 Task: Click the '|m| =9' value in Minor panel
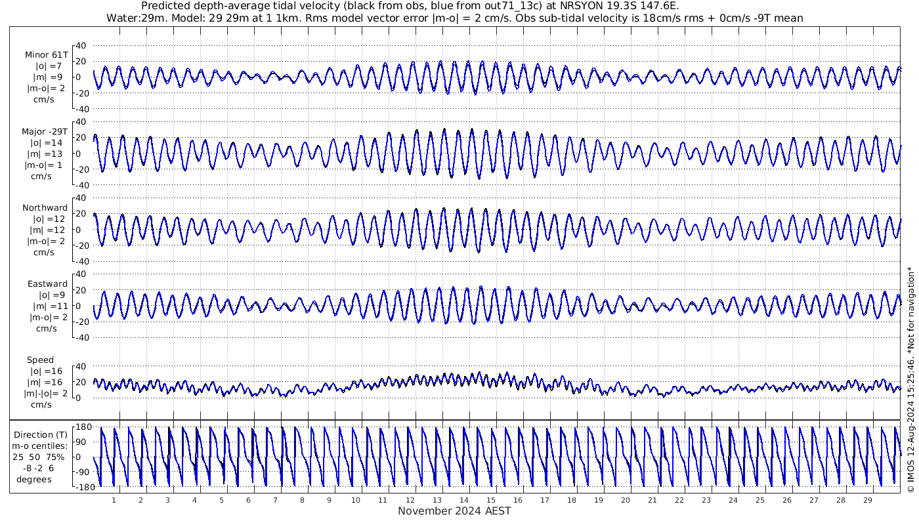pos(49,77)
